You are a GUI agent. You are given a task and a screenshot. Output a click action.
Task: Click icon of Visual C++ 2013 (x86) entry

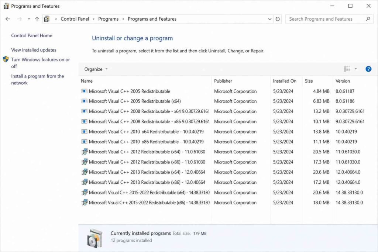pos(85,182)
